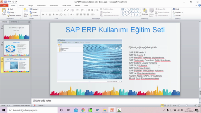Click the Turkish language indicator
Viewport: 201px width, 113px height.
coord(41,105)
